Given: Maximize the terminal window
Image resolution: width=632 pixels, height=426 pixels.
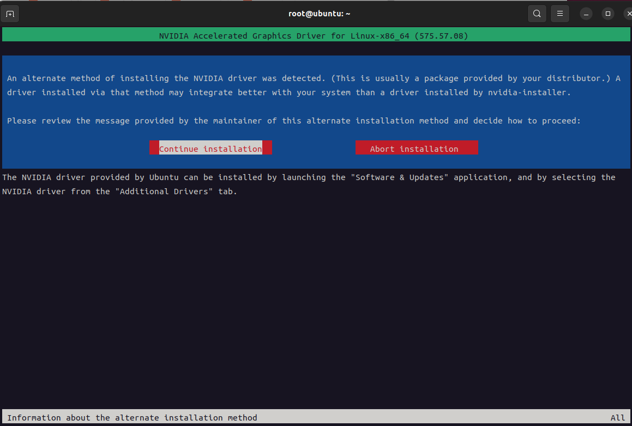Looking at the screenshot, I should click(x=608, y=14).
